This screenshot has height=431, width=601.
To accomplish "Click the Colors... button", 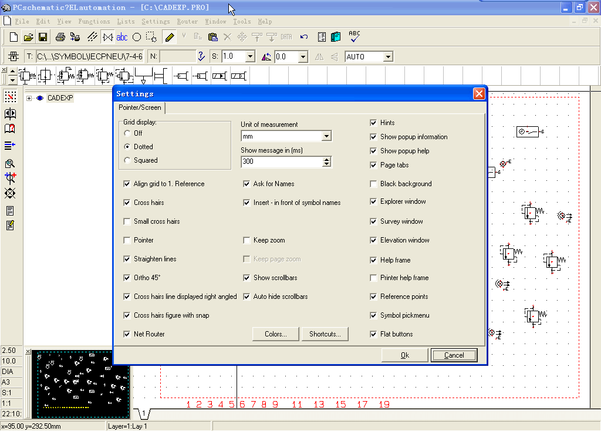I will click(x=276, y=334).
